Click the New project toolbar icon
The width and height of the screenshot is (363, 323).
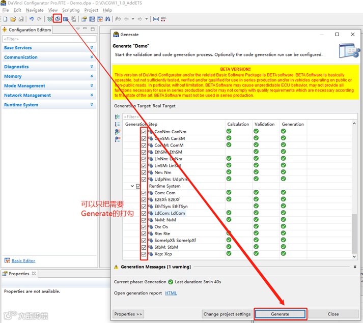point(5,19)
